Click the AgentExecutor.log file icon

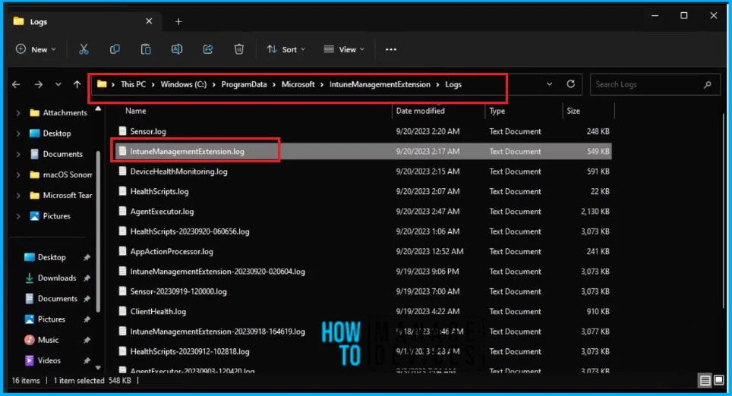click(x=122, y=212)
